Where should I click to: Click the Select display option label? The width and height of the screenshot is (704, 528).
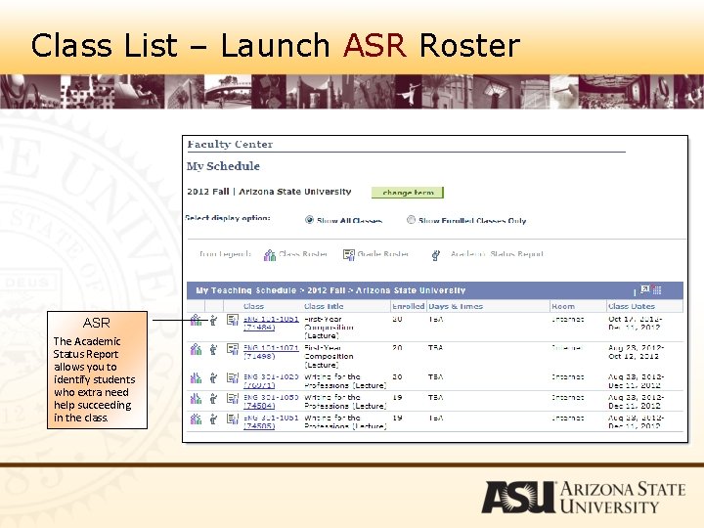coord(228,218)
